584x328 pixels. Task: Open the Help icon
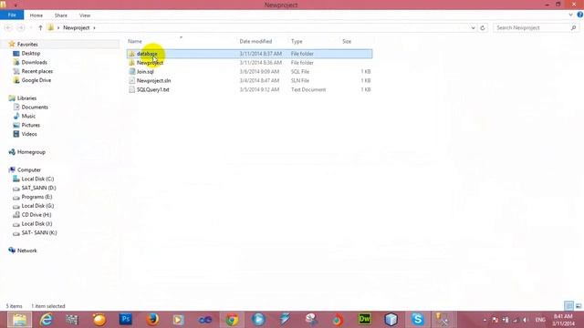pos(580,15)
